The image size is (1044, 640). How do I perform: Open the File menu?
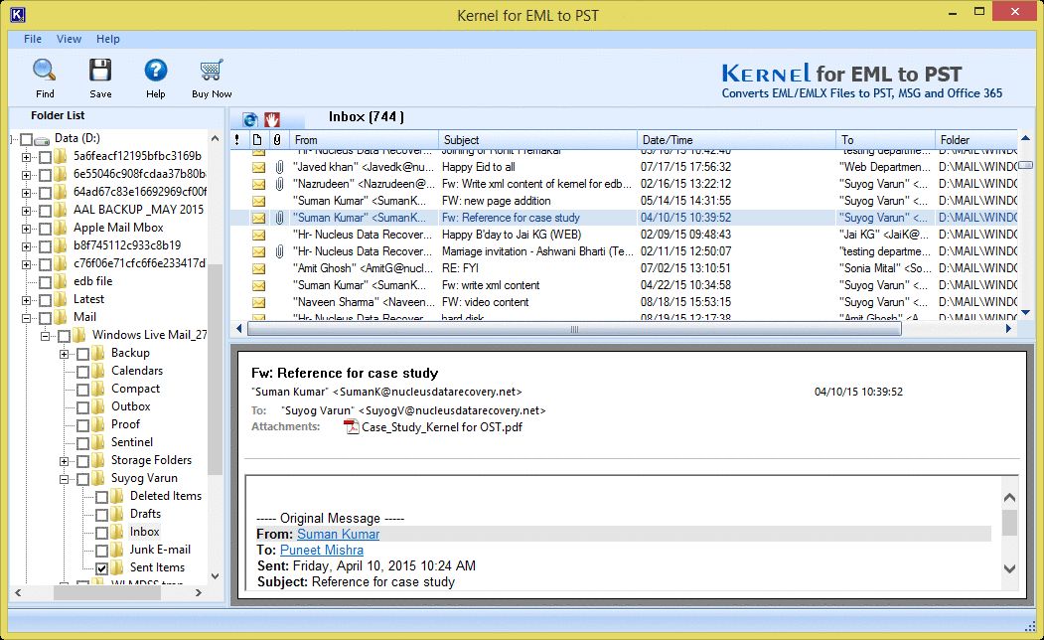(33, 39)
